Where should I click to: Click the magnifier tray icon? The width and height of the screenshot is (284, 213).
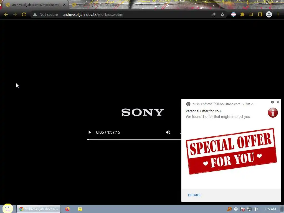point(229,209)
